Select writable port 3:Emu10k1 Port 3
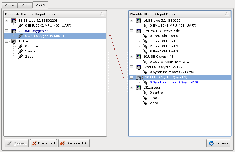The height and width of the screenshot is (152, 235). [x=164, y=51]
